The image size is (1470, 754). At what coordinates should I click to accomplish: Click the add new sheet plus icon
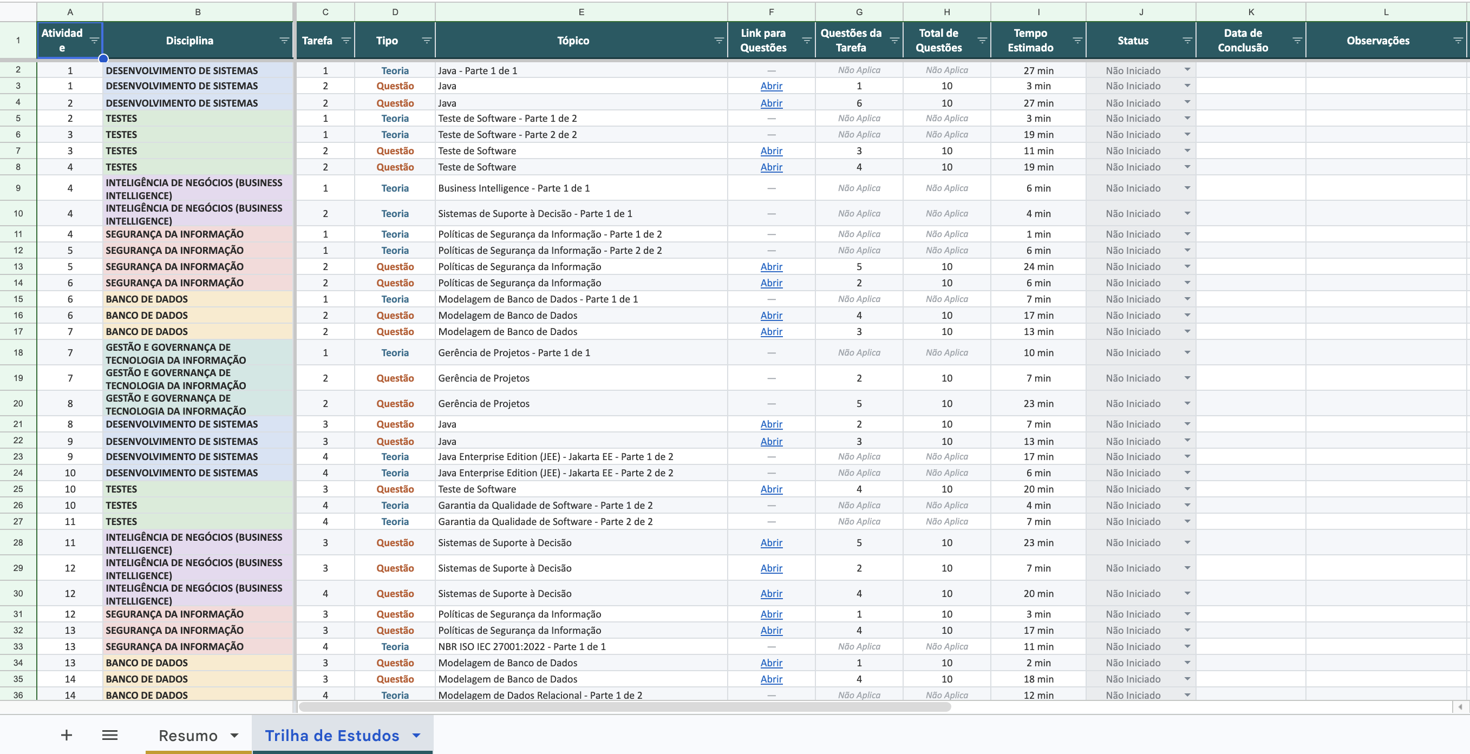click(66, 735)
